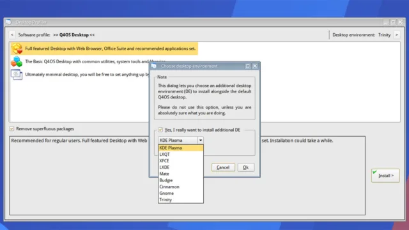Select Mate desktop environment option

[180, 174]
